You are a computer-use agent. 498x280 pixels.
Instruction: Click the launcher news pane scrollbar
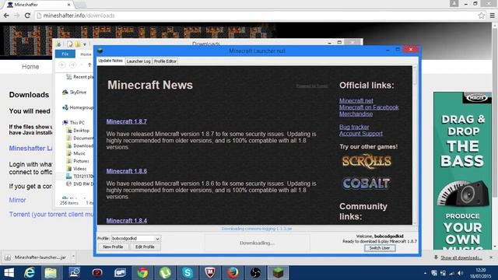point(415,145)
